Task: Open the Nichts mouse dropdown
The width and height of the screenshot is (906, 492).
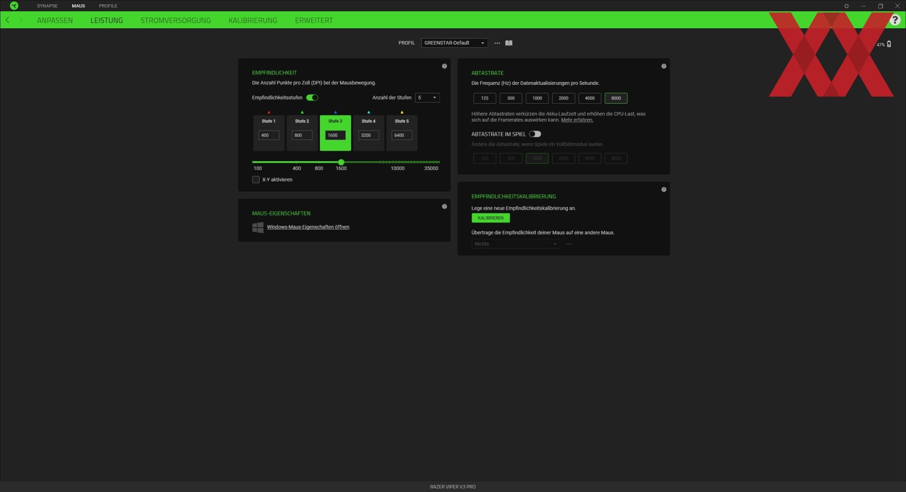Action: [515, 244]
